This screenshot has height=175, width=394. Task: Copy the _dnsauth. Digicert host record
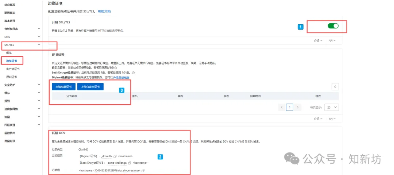pos(115,156)
